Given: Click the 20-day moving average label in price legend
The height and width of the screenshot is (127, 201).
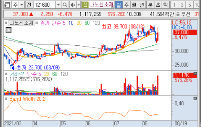Looking at the screenshot, I should tap(79, 23).
